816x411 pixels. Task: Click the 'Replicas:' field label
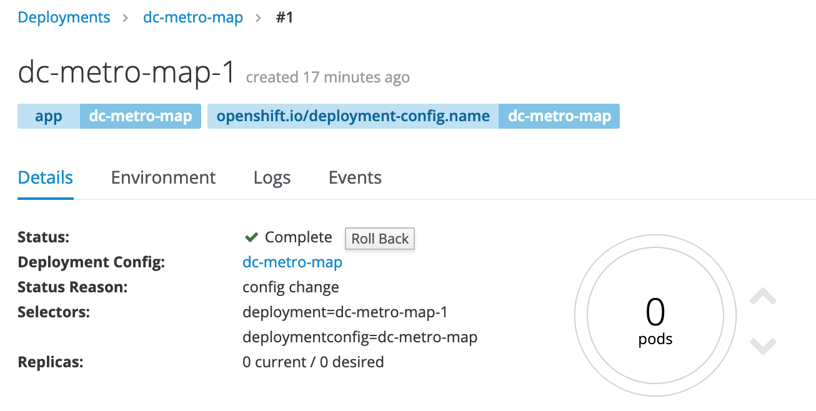coord(51,362)
